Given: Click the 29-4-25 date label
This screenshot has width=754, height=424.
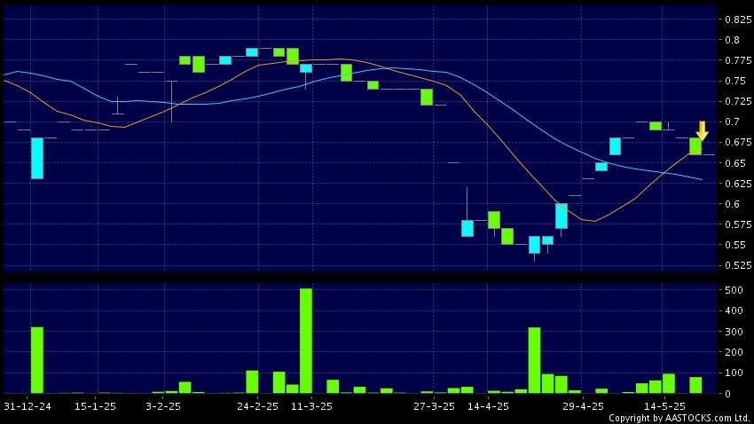Looking at the screenshot, I should coord(583,406).
